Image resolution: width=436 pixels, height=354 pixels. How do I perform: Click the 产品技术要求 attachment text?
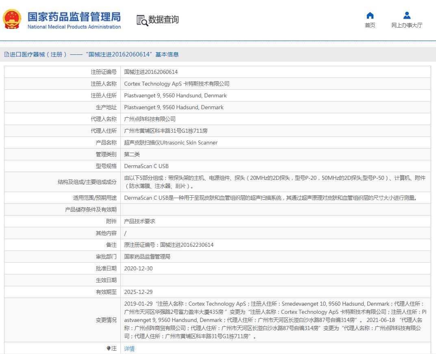pos(139,222)
